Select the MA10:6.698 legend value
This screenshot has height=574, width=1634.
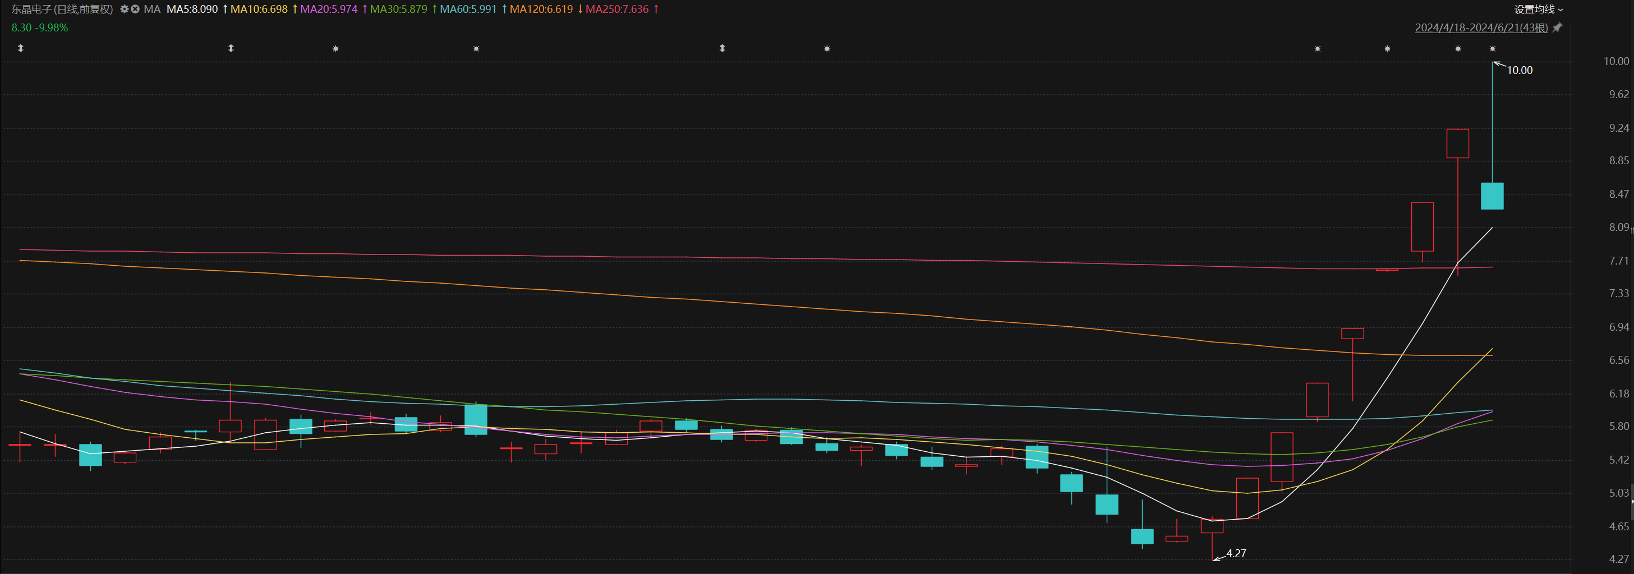[x=259, y=10]
